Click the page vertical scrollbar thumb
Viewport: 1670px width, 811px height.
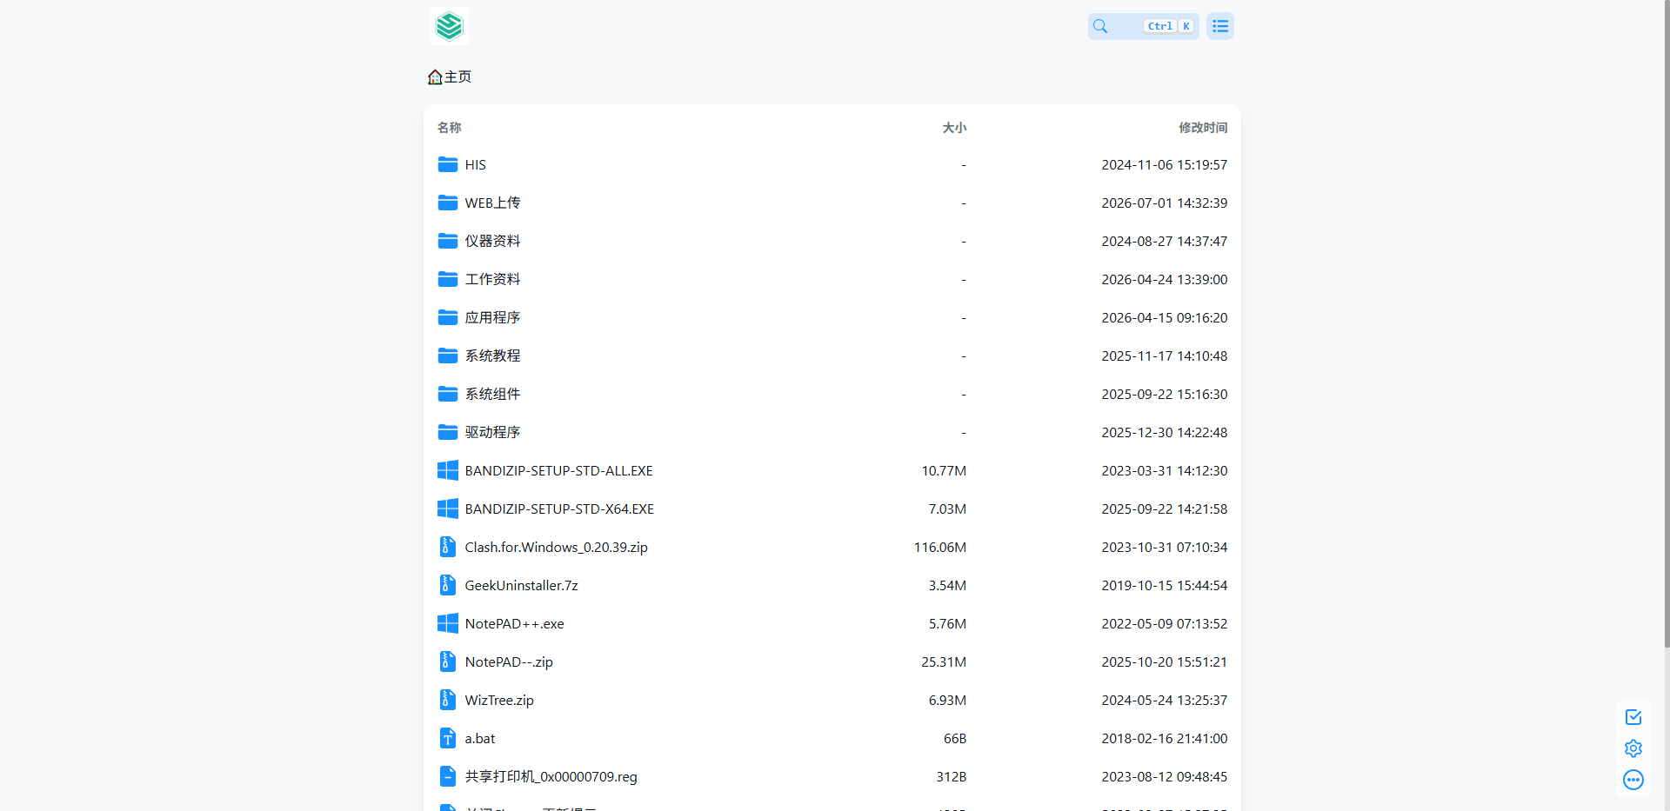point(1667,323)
